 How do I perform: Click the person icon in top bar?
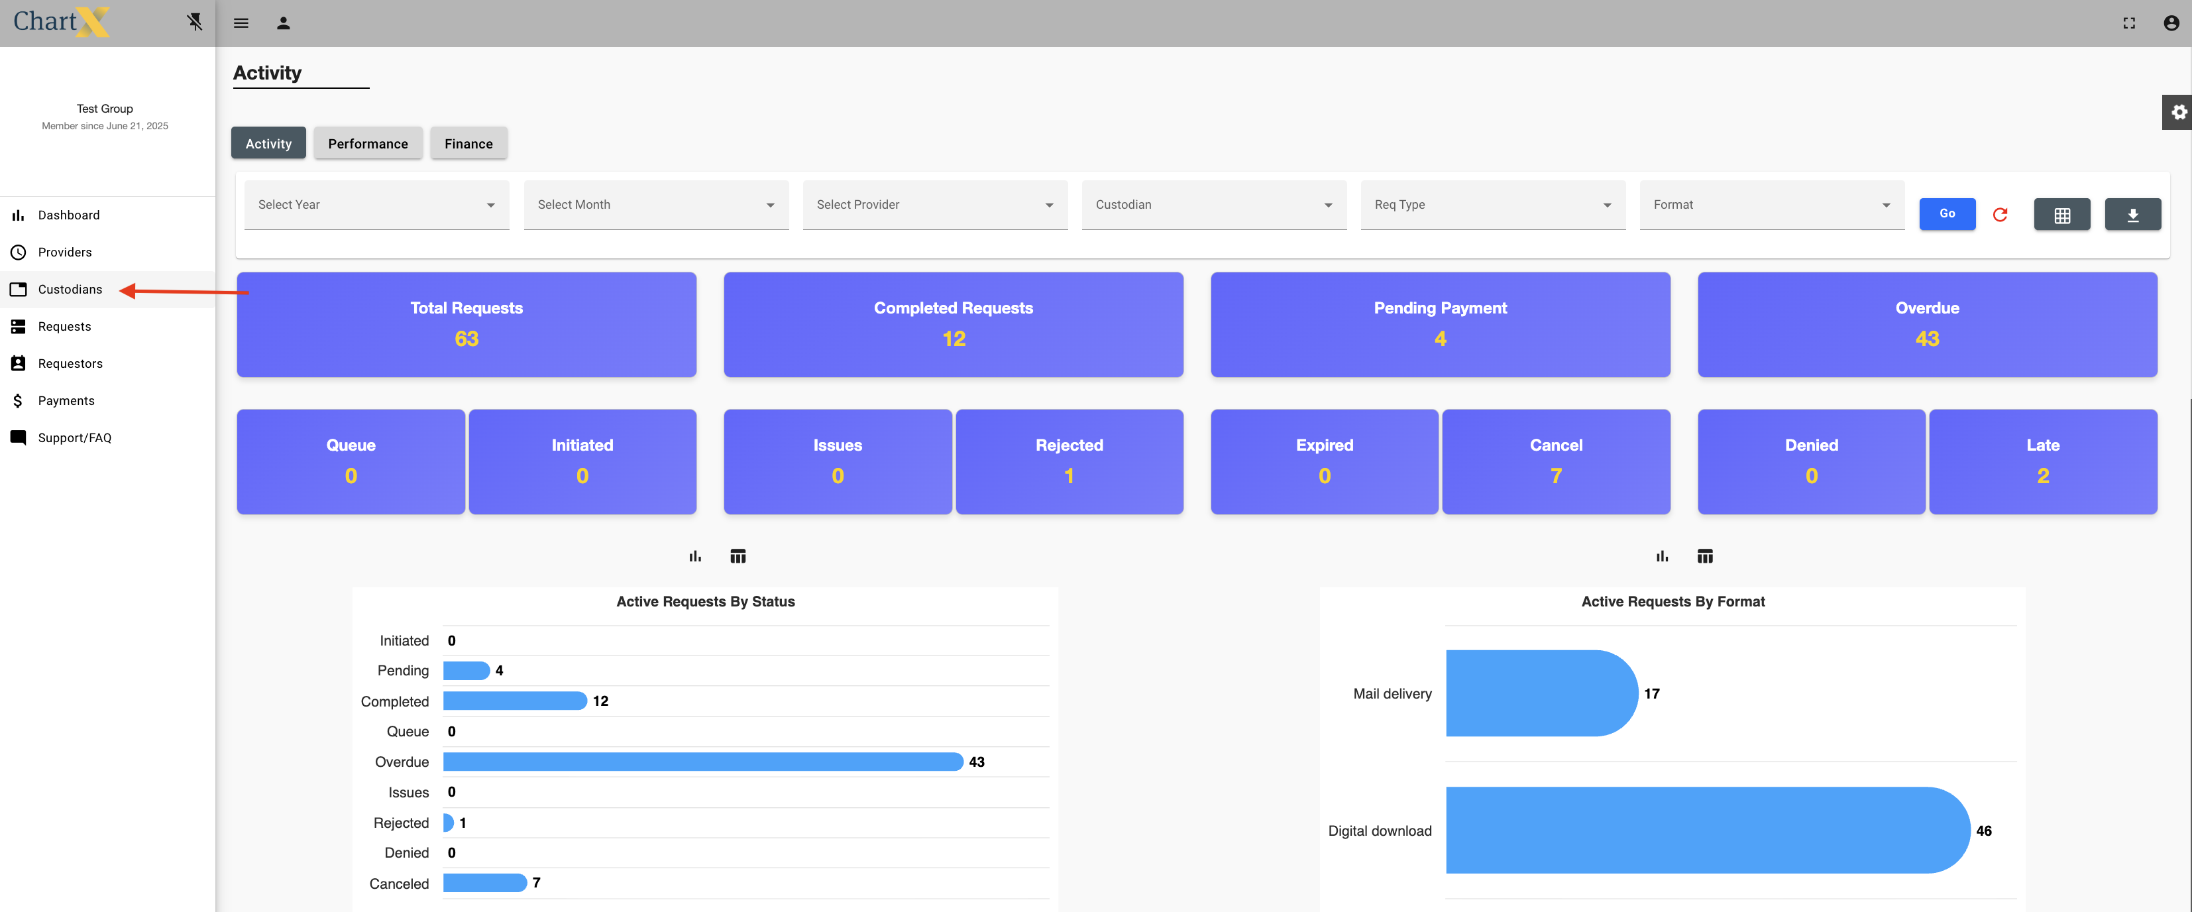click(x=284, y=23)
